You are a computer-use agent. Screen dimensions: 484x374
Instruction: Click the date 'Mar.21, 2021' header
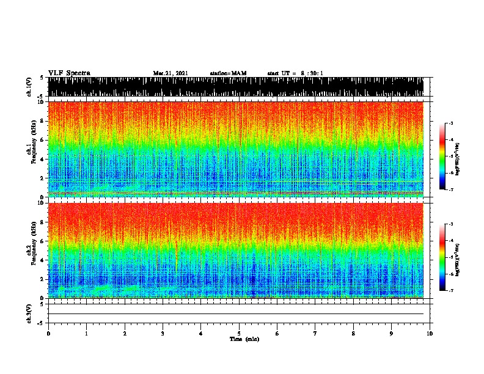click(170, 73)
